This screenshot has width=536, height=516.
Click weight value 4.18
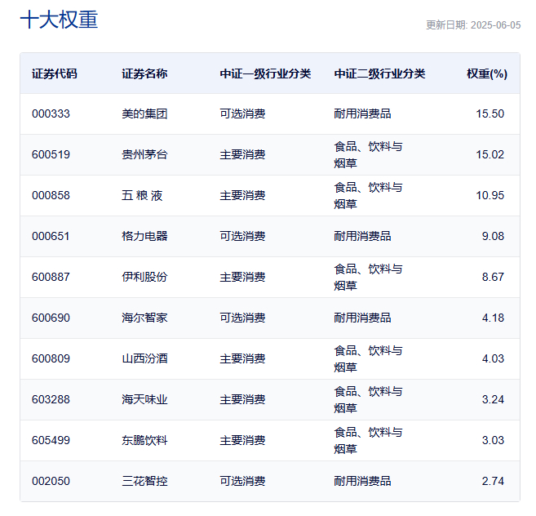[493, 318]
